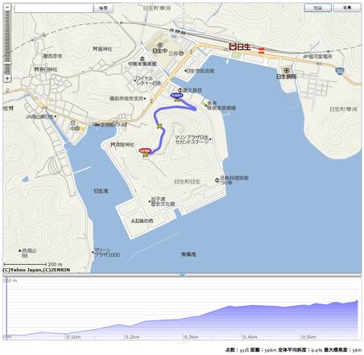
Task: Switch to the 地図 map view button
Action: pos(317,8)
